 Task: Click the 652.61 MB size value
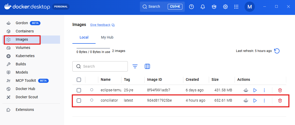(223, 100)
